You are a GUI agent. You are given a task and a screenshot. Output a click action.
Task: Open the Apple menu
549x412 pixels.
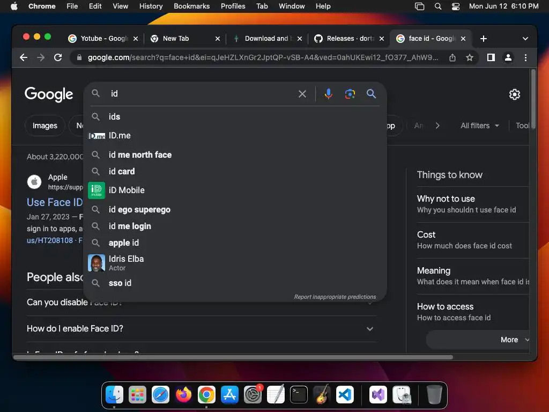pyautogui.click(x=14, y=6)
